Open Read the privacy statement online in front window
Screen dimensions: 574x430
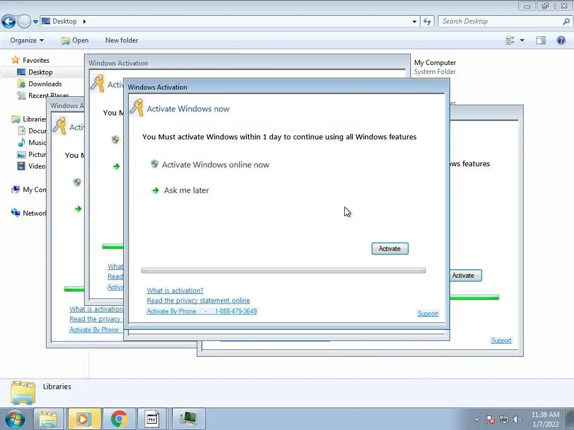coord(198,301)
